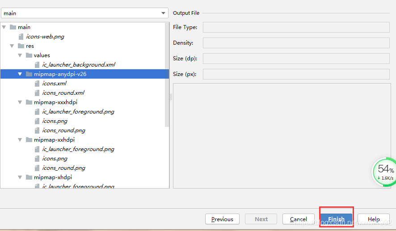Click the icons_round.xml file icon
Image resolution: width=396 pixels, height=231 pixels.
click(37, 93)
